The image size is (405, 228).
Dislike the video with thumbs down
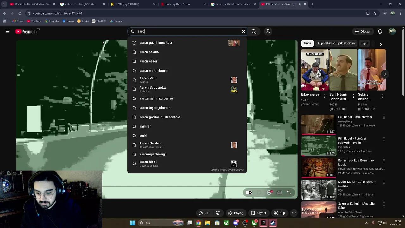coord(218,213)
